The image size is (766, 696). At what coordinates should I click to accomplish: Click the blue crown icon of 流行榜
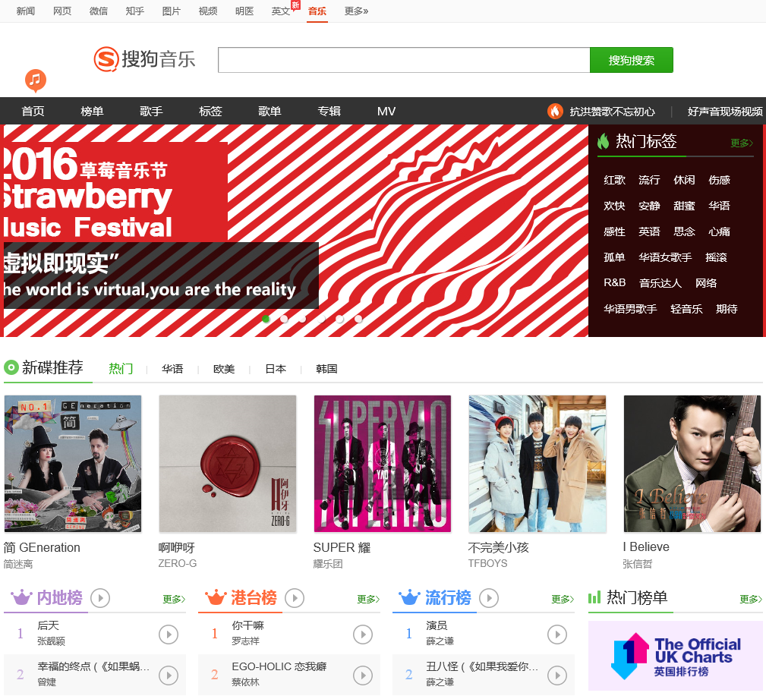[409, 597]
